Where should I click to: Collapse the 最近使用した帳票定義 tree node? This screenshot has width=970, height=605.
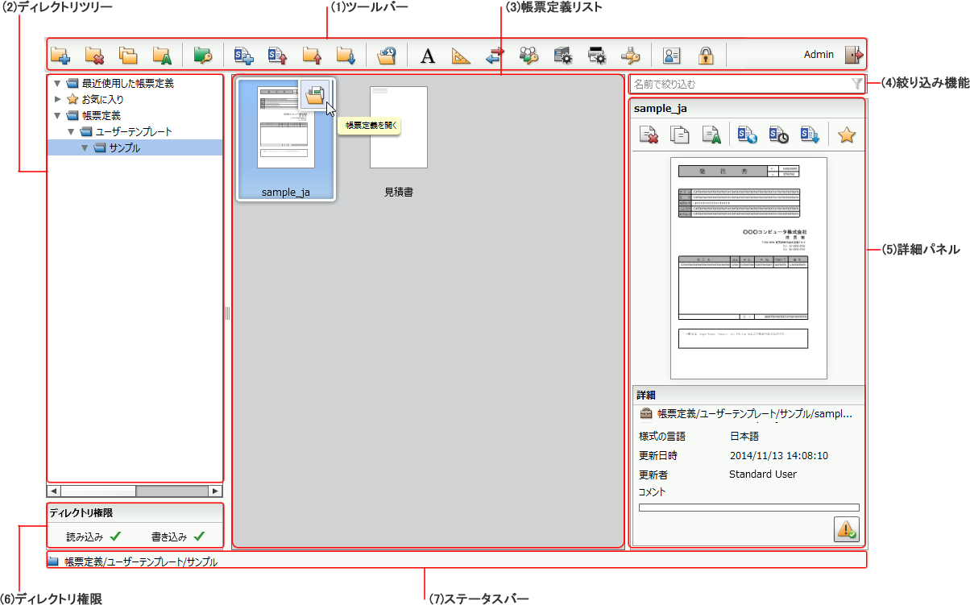[57, 83]
